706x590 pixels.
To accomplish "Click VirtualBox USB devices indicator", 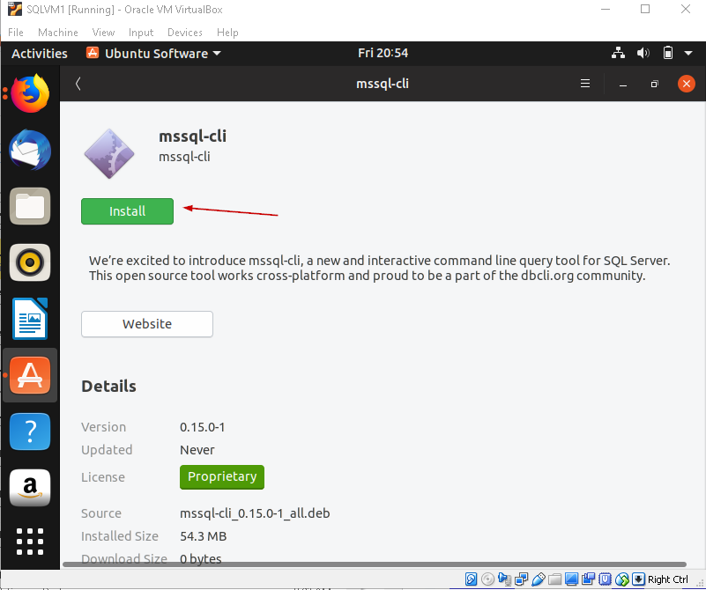I will (x=538, y=579).
